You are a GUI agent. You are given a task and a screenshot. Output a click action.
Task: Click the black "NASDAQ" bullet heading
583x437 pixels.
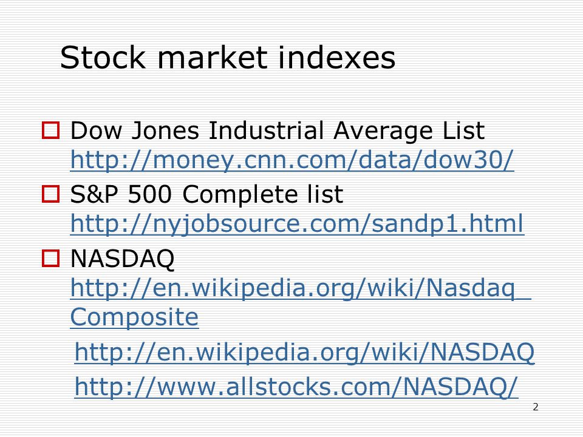(122, 259)
